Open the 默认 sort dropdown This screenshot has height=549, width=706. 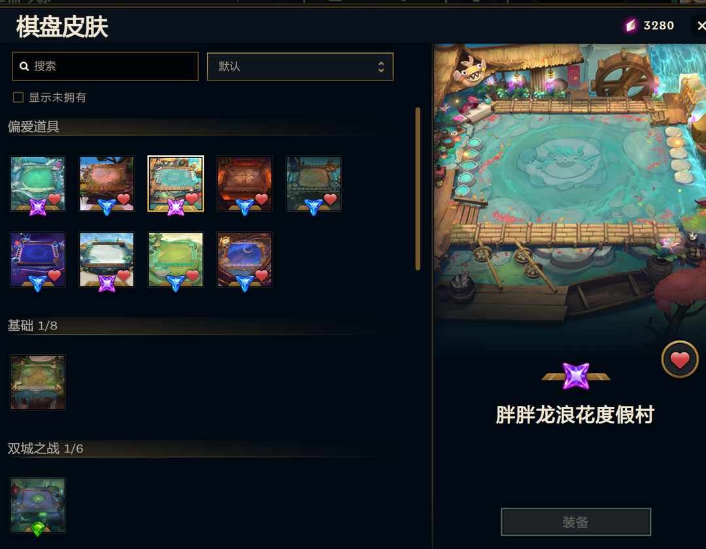tap(300, 67)
